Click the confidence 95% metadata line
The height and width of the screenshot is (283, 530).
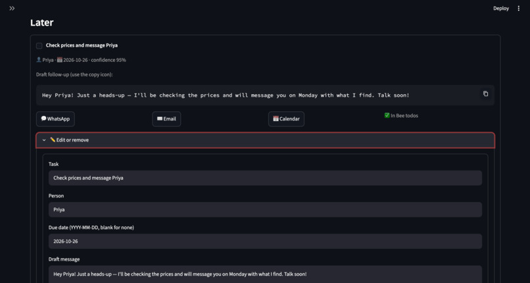coord(81,60)
